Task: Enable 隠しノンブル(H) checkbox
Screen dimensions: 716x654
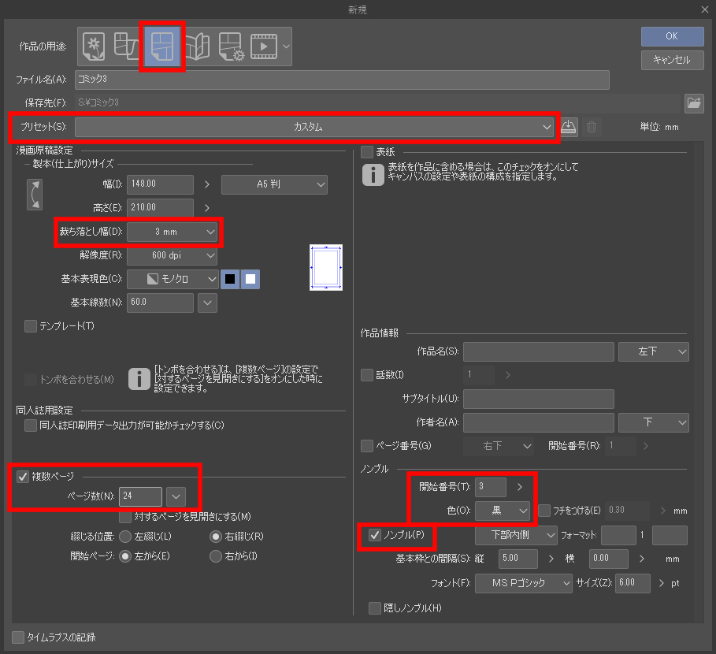Action: (375, 608)
